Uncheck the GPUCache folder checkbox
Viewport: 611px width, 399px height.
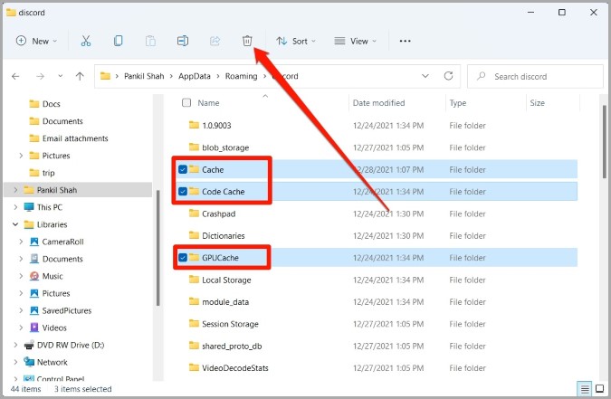pyautogui.click(x=183, y=258)
